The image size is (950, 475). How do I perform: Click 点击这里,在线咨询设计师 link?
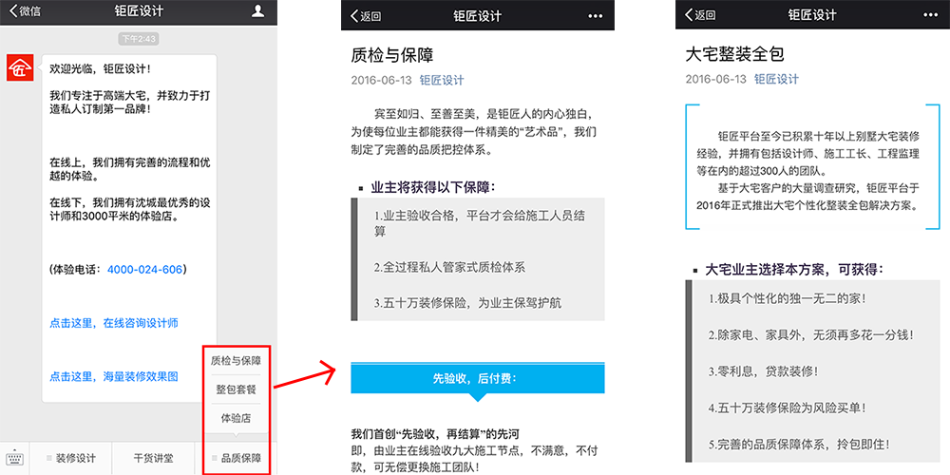pyautogui.click(x=114, y=324)
